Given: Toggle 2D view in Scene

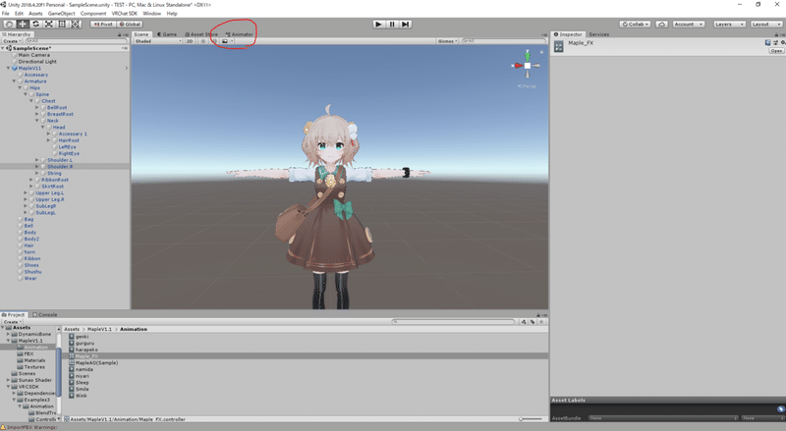Looking at the screenshot, I should pos(190,41).
